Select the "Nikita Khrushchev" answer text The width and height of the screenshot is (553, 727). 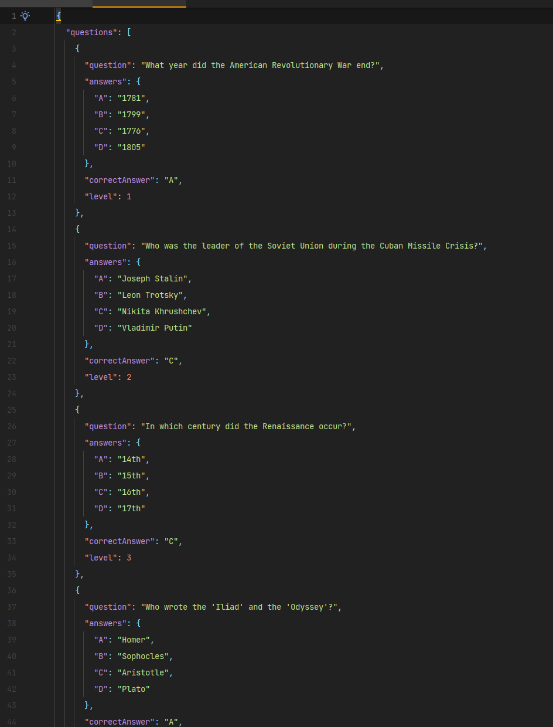click(x=162, y=311)
